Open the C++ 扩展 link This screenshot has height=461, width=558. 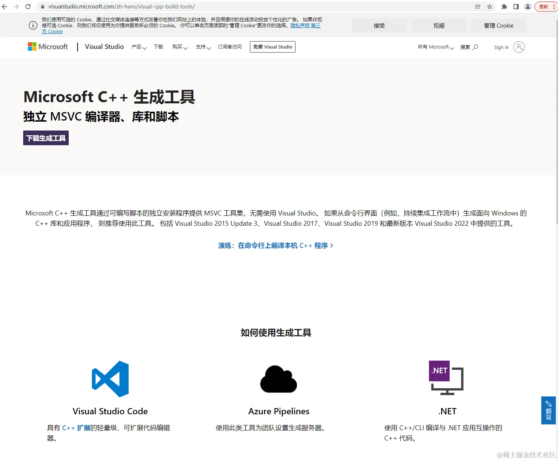[x=76, y=428]
